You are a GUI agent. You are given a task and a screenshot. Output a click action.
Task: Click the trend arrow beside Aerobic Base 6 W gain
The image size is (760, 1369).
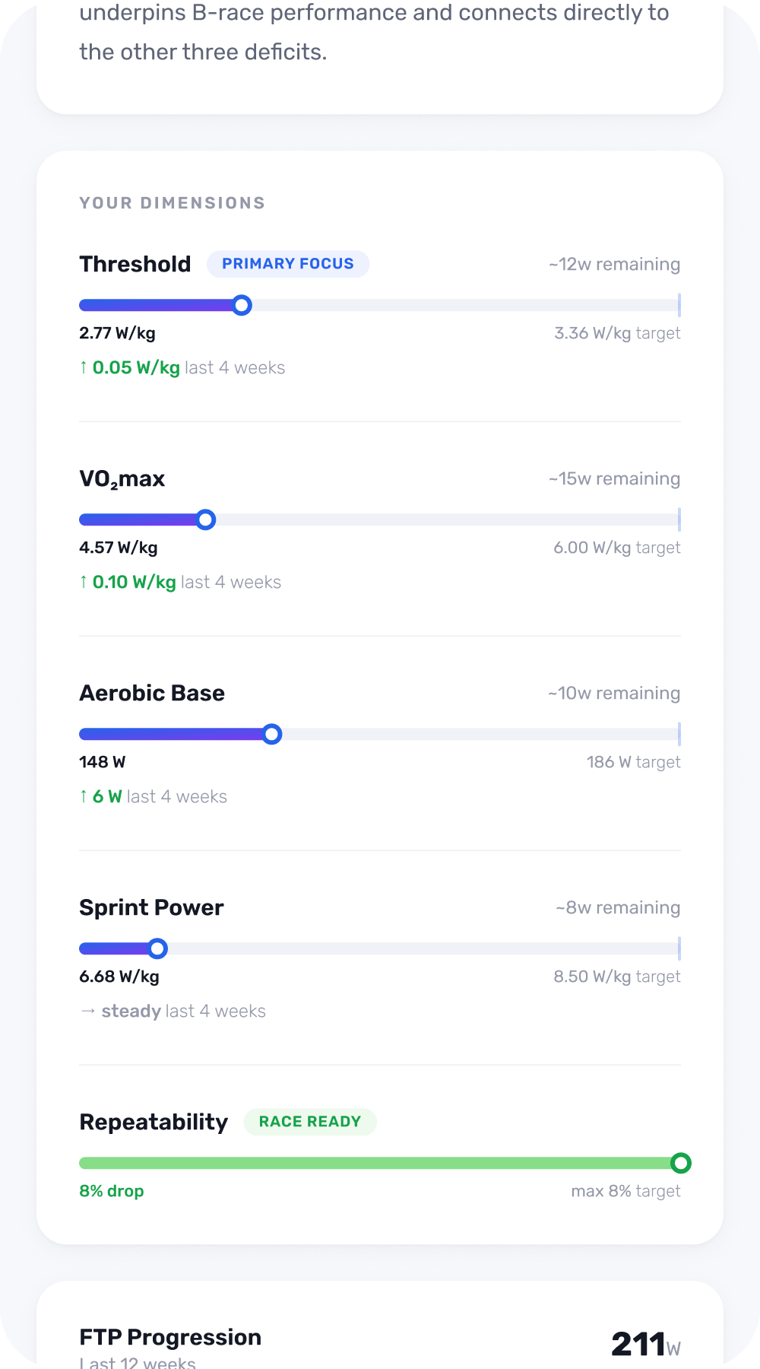[x=84, y=796]
